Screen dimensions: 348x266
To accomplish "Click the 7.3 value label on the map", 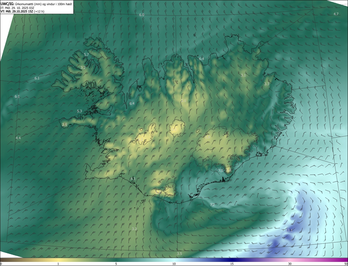I will point(220,171).
